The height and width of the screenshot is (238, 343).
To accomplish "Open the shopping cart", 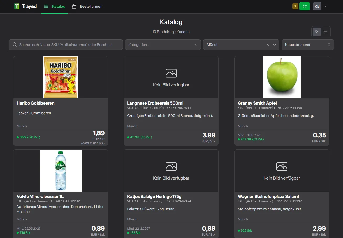I will point(304,6).
